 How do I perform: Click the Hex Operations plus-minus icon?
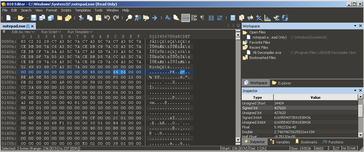[x=259, y=18]
